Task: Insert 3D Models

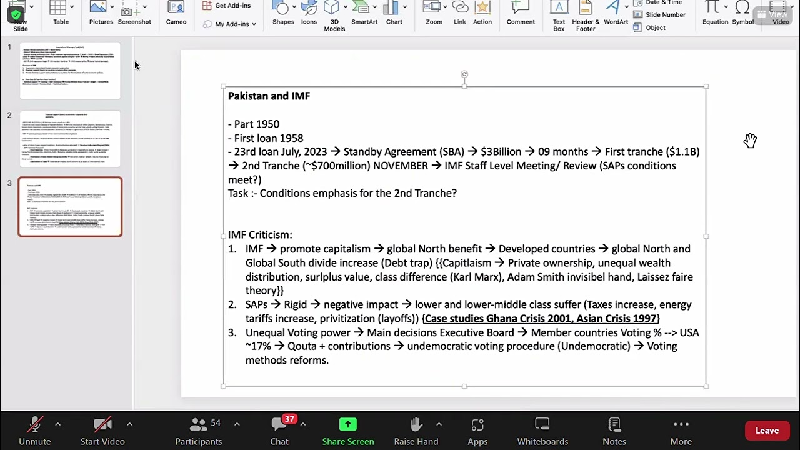Action: coord(334,16)
